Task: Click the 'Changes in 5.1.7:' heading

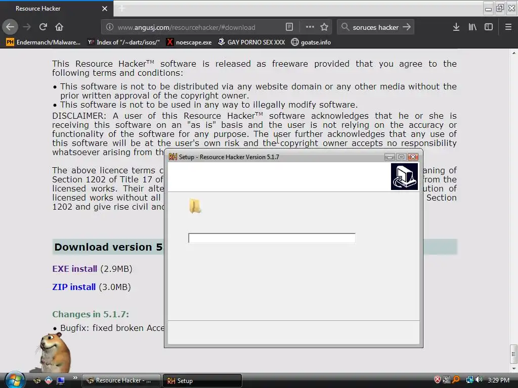Action: point(91,314)
